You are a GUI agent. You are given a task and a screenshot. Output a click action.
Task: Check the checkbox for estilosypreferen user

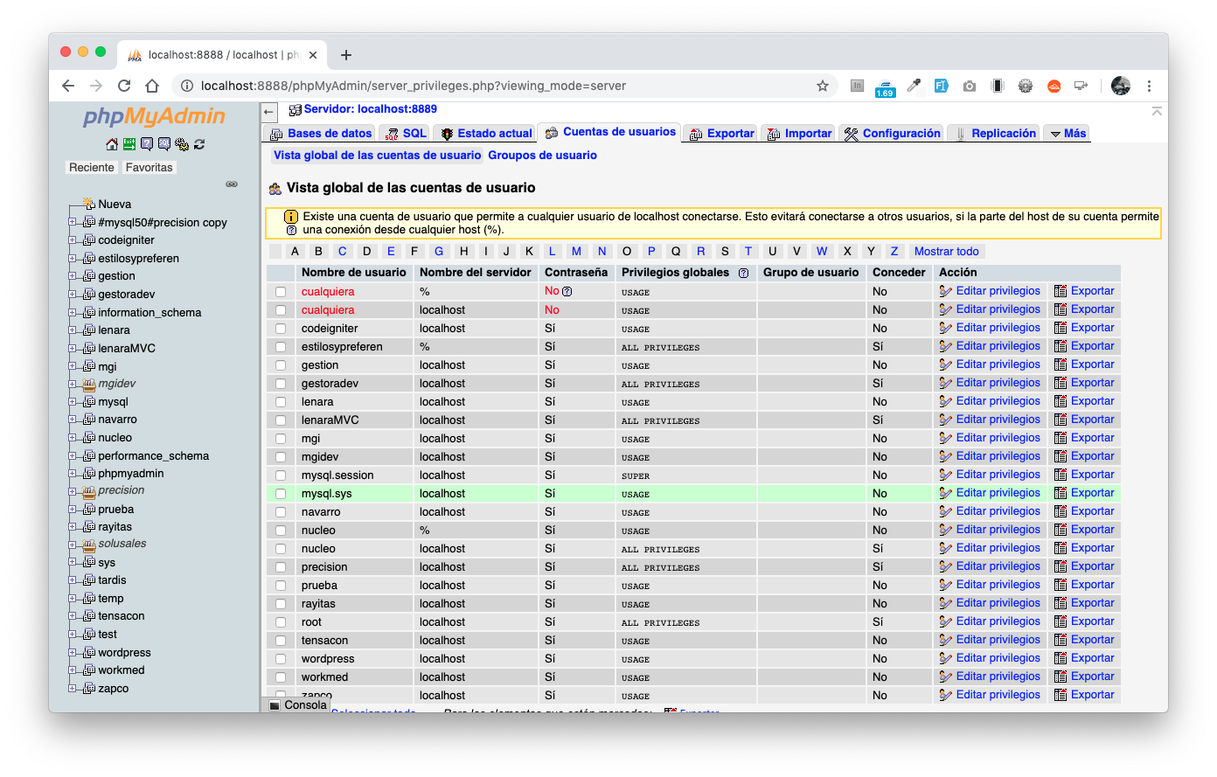(281, 347)
